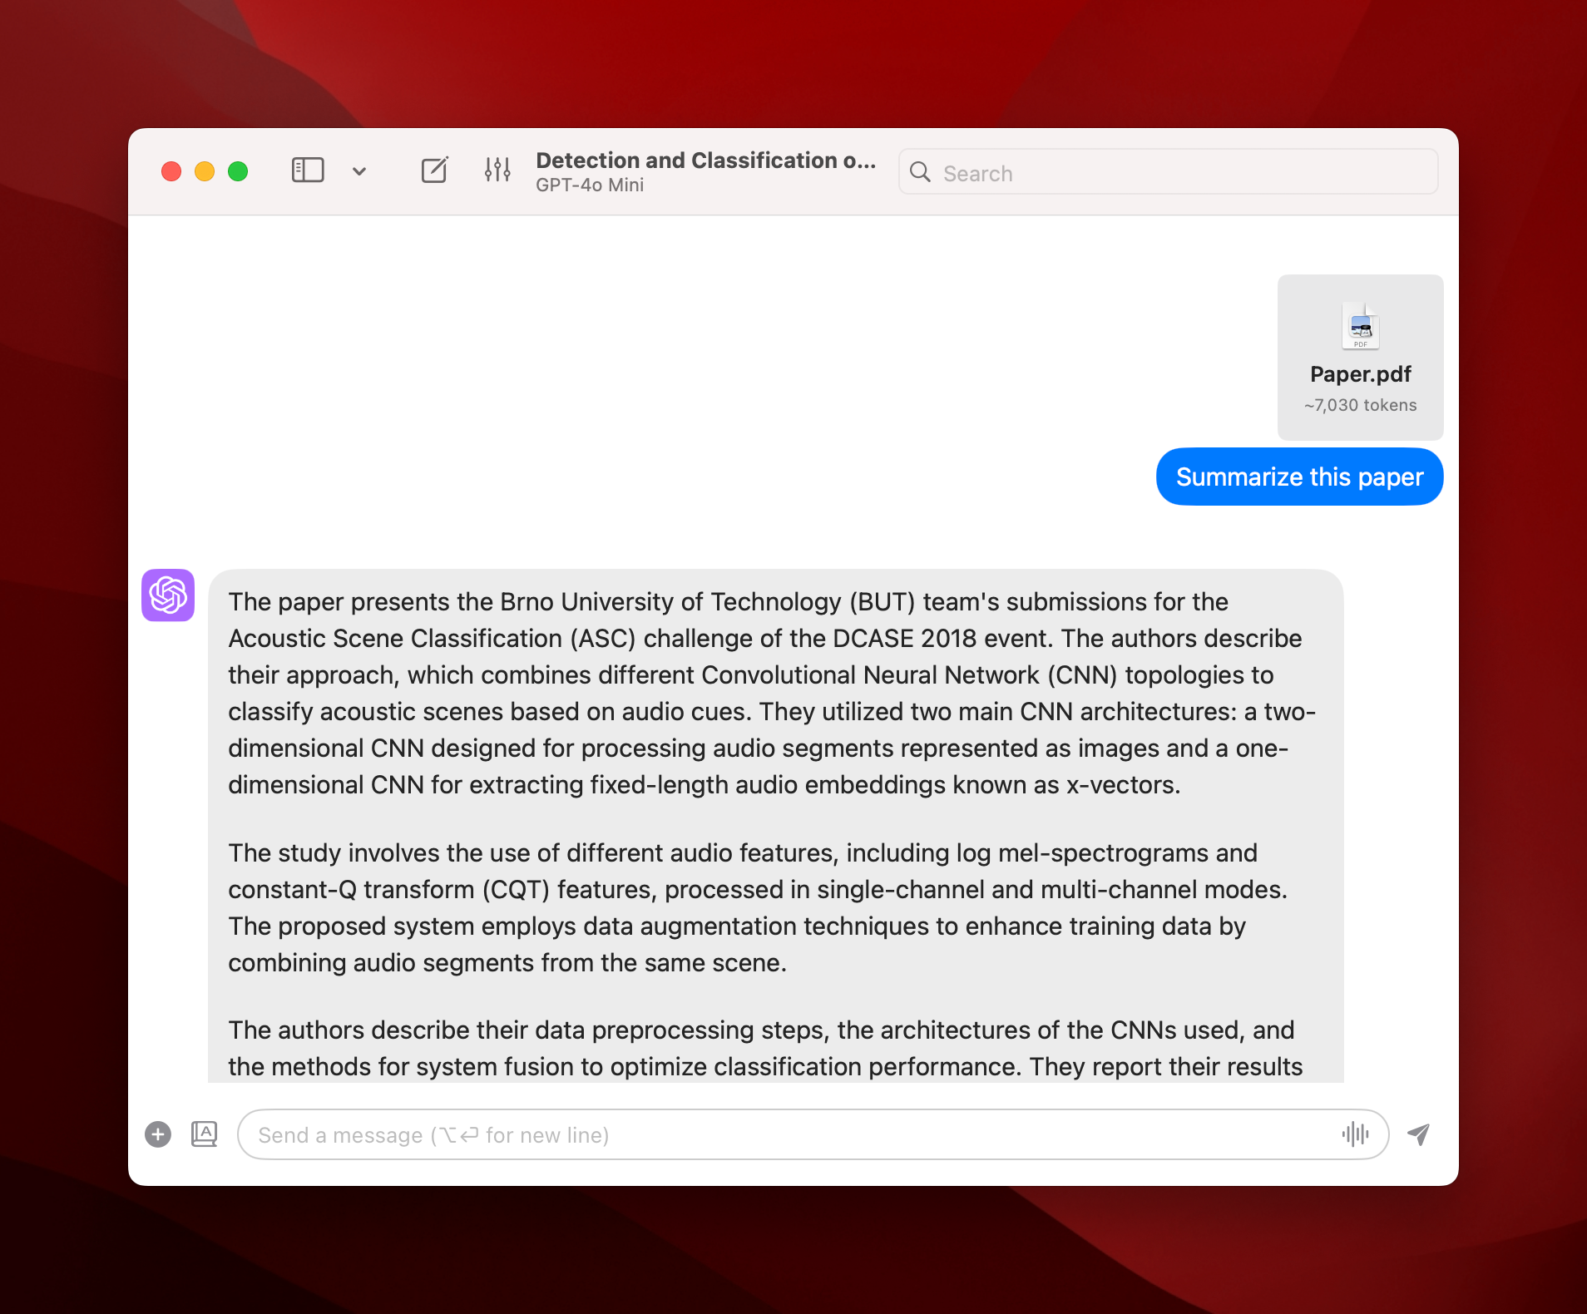Screen dimensions: 1587x1314
Task: Click the magnifying glass search icon
Action: 920,172
